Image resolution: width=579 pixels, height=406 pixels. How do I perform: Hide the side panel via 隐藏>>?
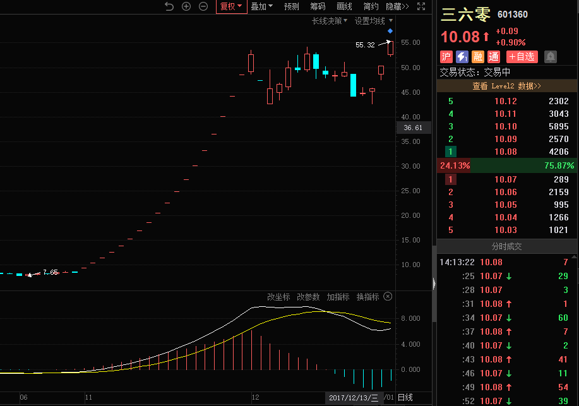click(x=397, y=6)
